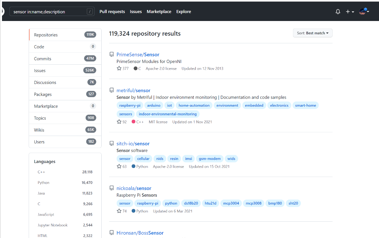Click the htu21d topic tag
The height and width of the screenshot is (238, 379).
[x=211, y=203]
